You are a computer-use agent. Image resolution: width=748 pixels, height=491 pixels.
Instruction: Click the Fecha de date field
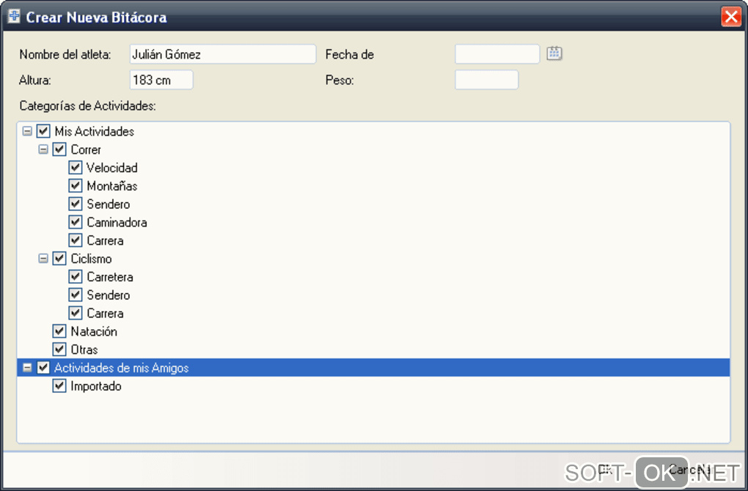497,54
